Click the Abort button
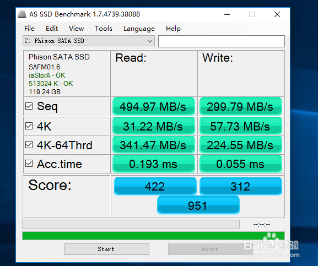This screenshot has height=266, width=318. point(210,249)
